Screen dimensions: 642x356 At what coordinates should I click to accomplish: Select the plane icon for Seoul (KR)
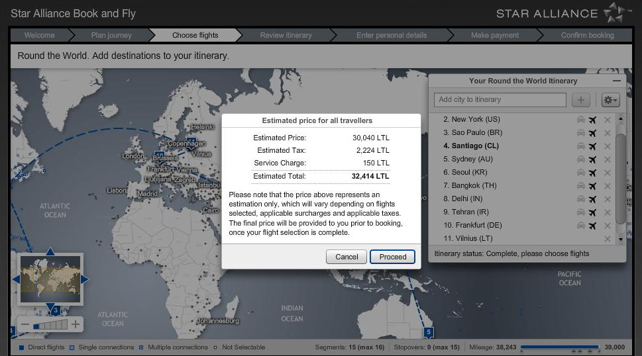(592, 173)
